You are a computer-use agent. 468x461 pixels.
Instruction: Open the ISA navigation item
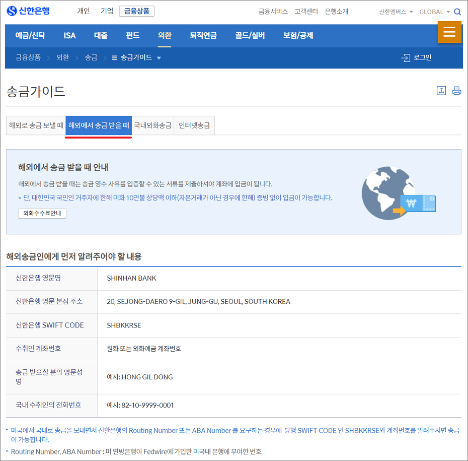pos(69,35)
